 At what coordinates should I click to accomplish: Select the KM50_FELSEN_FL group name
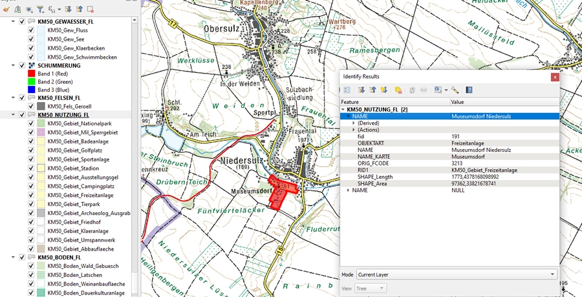(59, 98)
